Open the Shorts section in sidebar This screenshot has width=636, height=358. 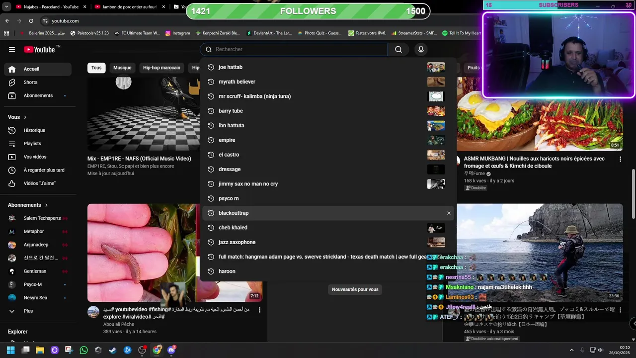pos(38,82)
